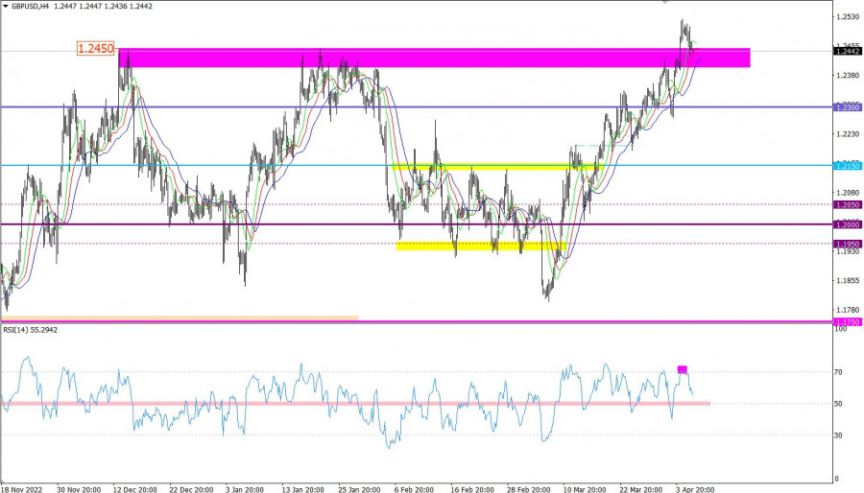Click the current price tag 1.2442
The width and height of the screenshot is (864, 493).
pyautogui.click(x=847, y=51)
